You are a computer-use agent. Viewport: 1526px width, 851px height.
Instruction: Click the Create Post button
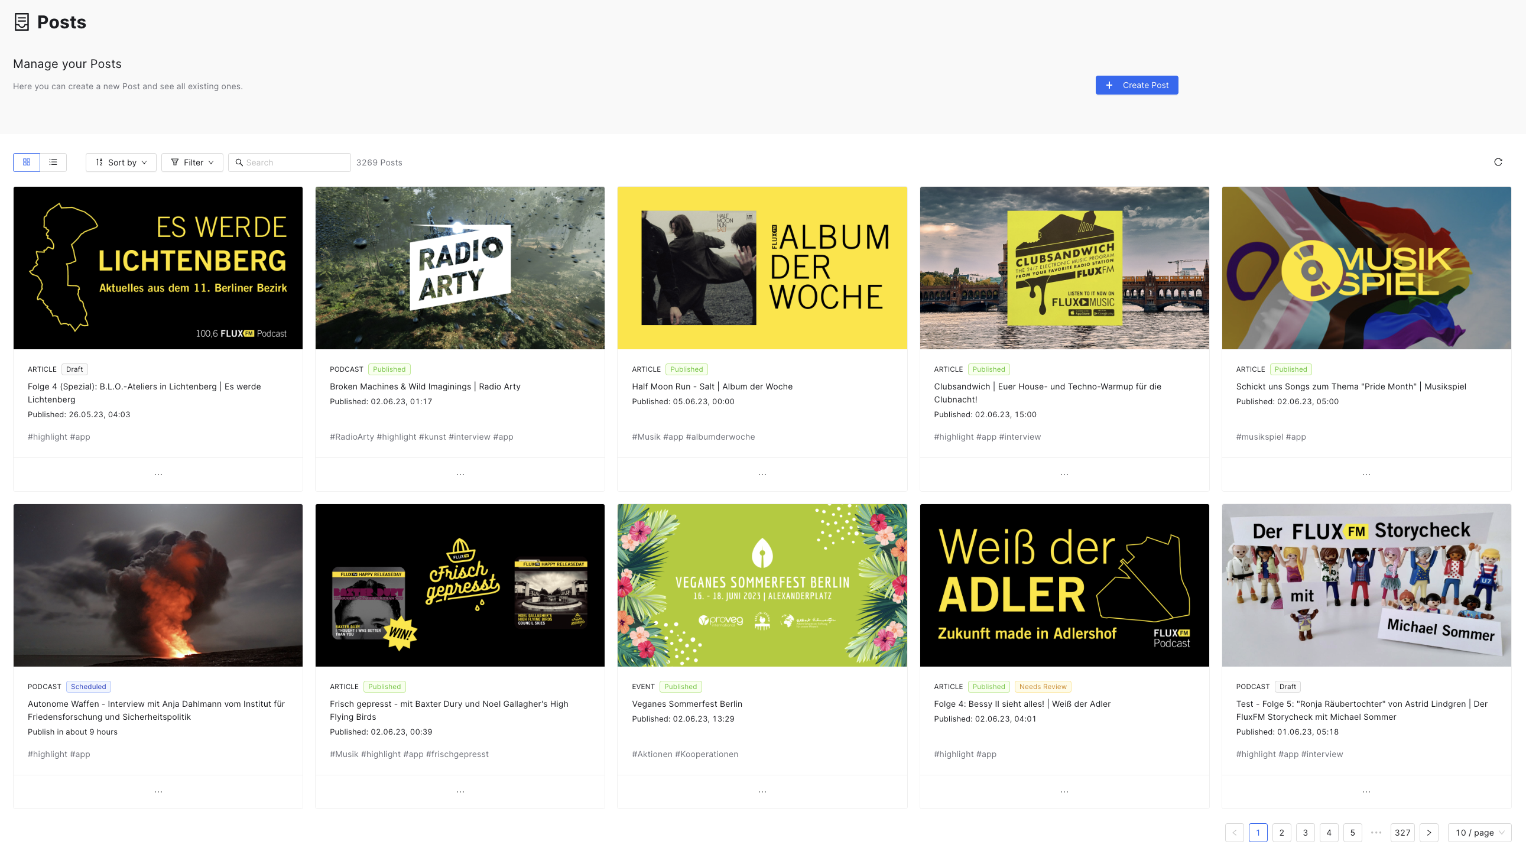pyautogui.click(x=1136, y=85)
